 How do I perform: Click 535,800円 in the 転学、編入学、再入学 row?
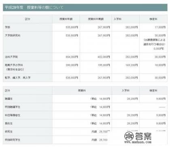[72, 78]
